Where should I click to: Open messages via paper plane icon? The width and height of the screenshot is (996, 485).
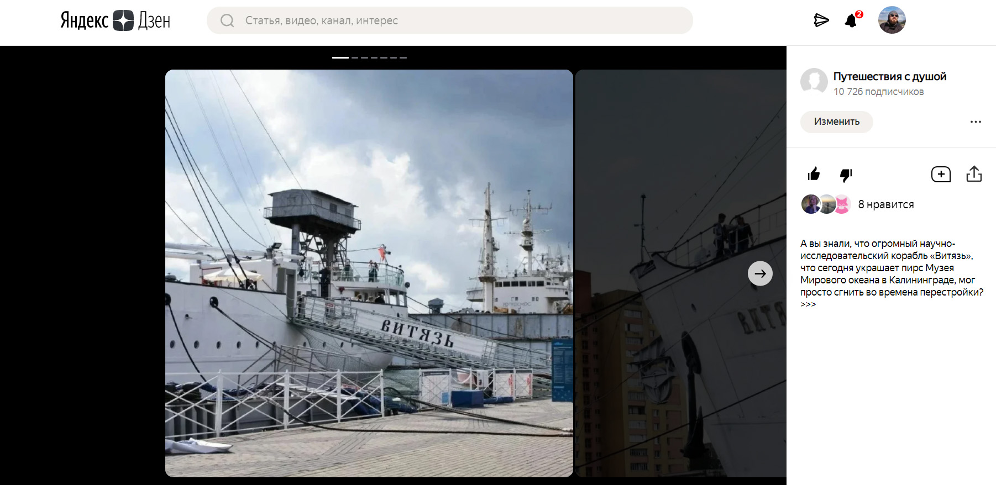pos(821,20)
